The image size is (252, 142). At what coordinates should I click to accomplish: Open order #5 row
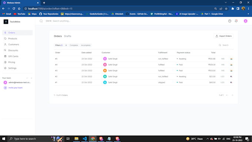pyautogui.click(x=143, y=59)
